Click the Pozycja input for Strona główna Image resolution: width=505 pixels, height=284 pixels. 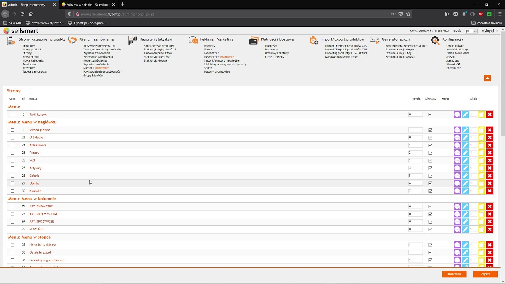tap(415, 130)
